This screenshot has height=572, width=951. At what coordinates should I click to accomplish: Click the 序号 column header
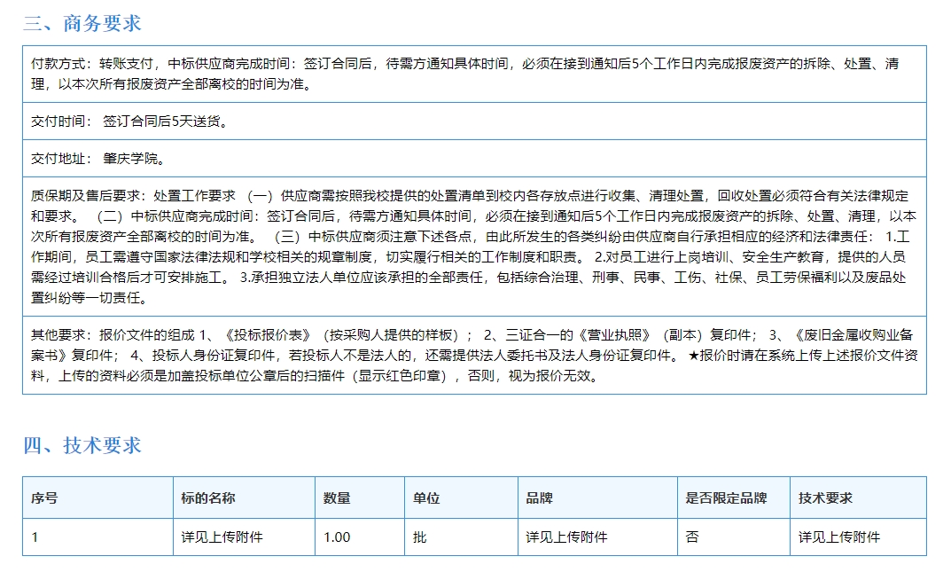pyautogui.click(x=44, y=498)
